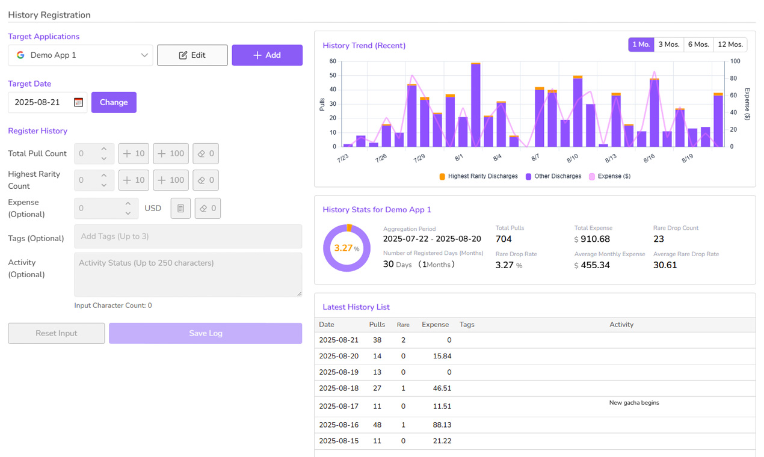Image resolution: width=764 pixels, height=457 pixels.
Task: Switch trend chart to 12 Mos.
Action: pyautogui.click(x=730, y=44)
